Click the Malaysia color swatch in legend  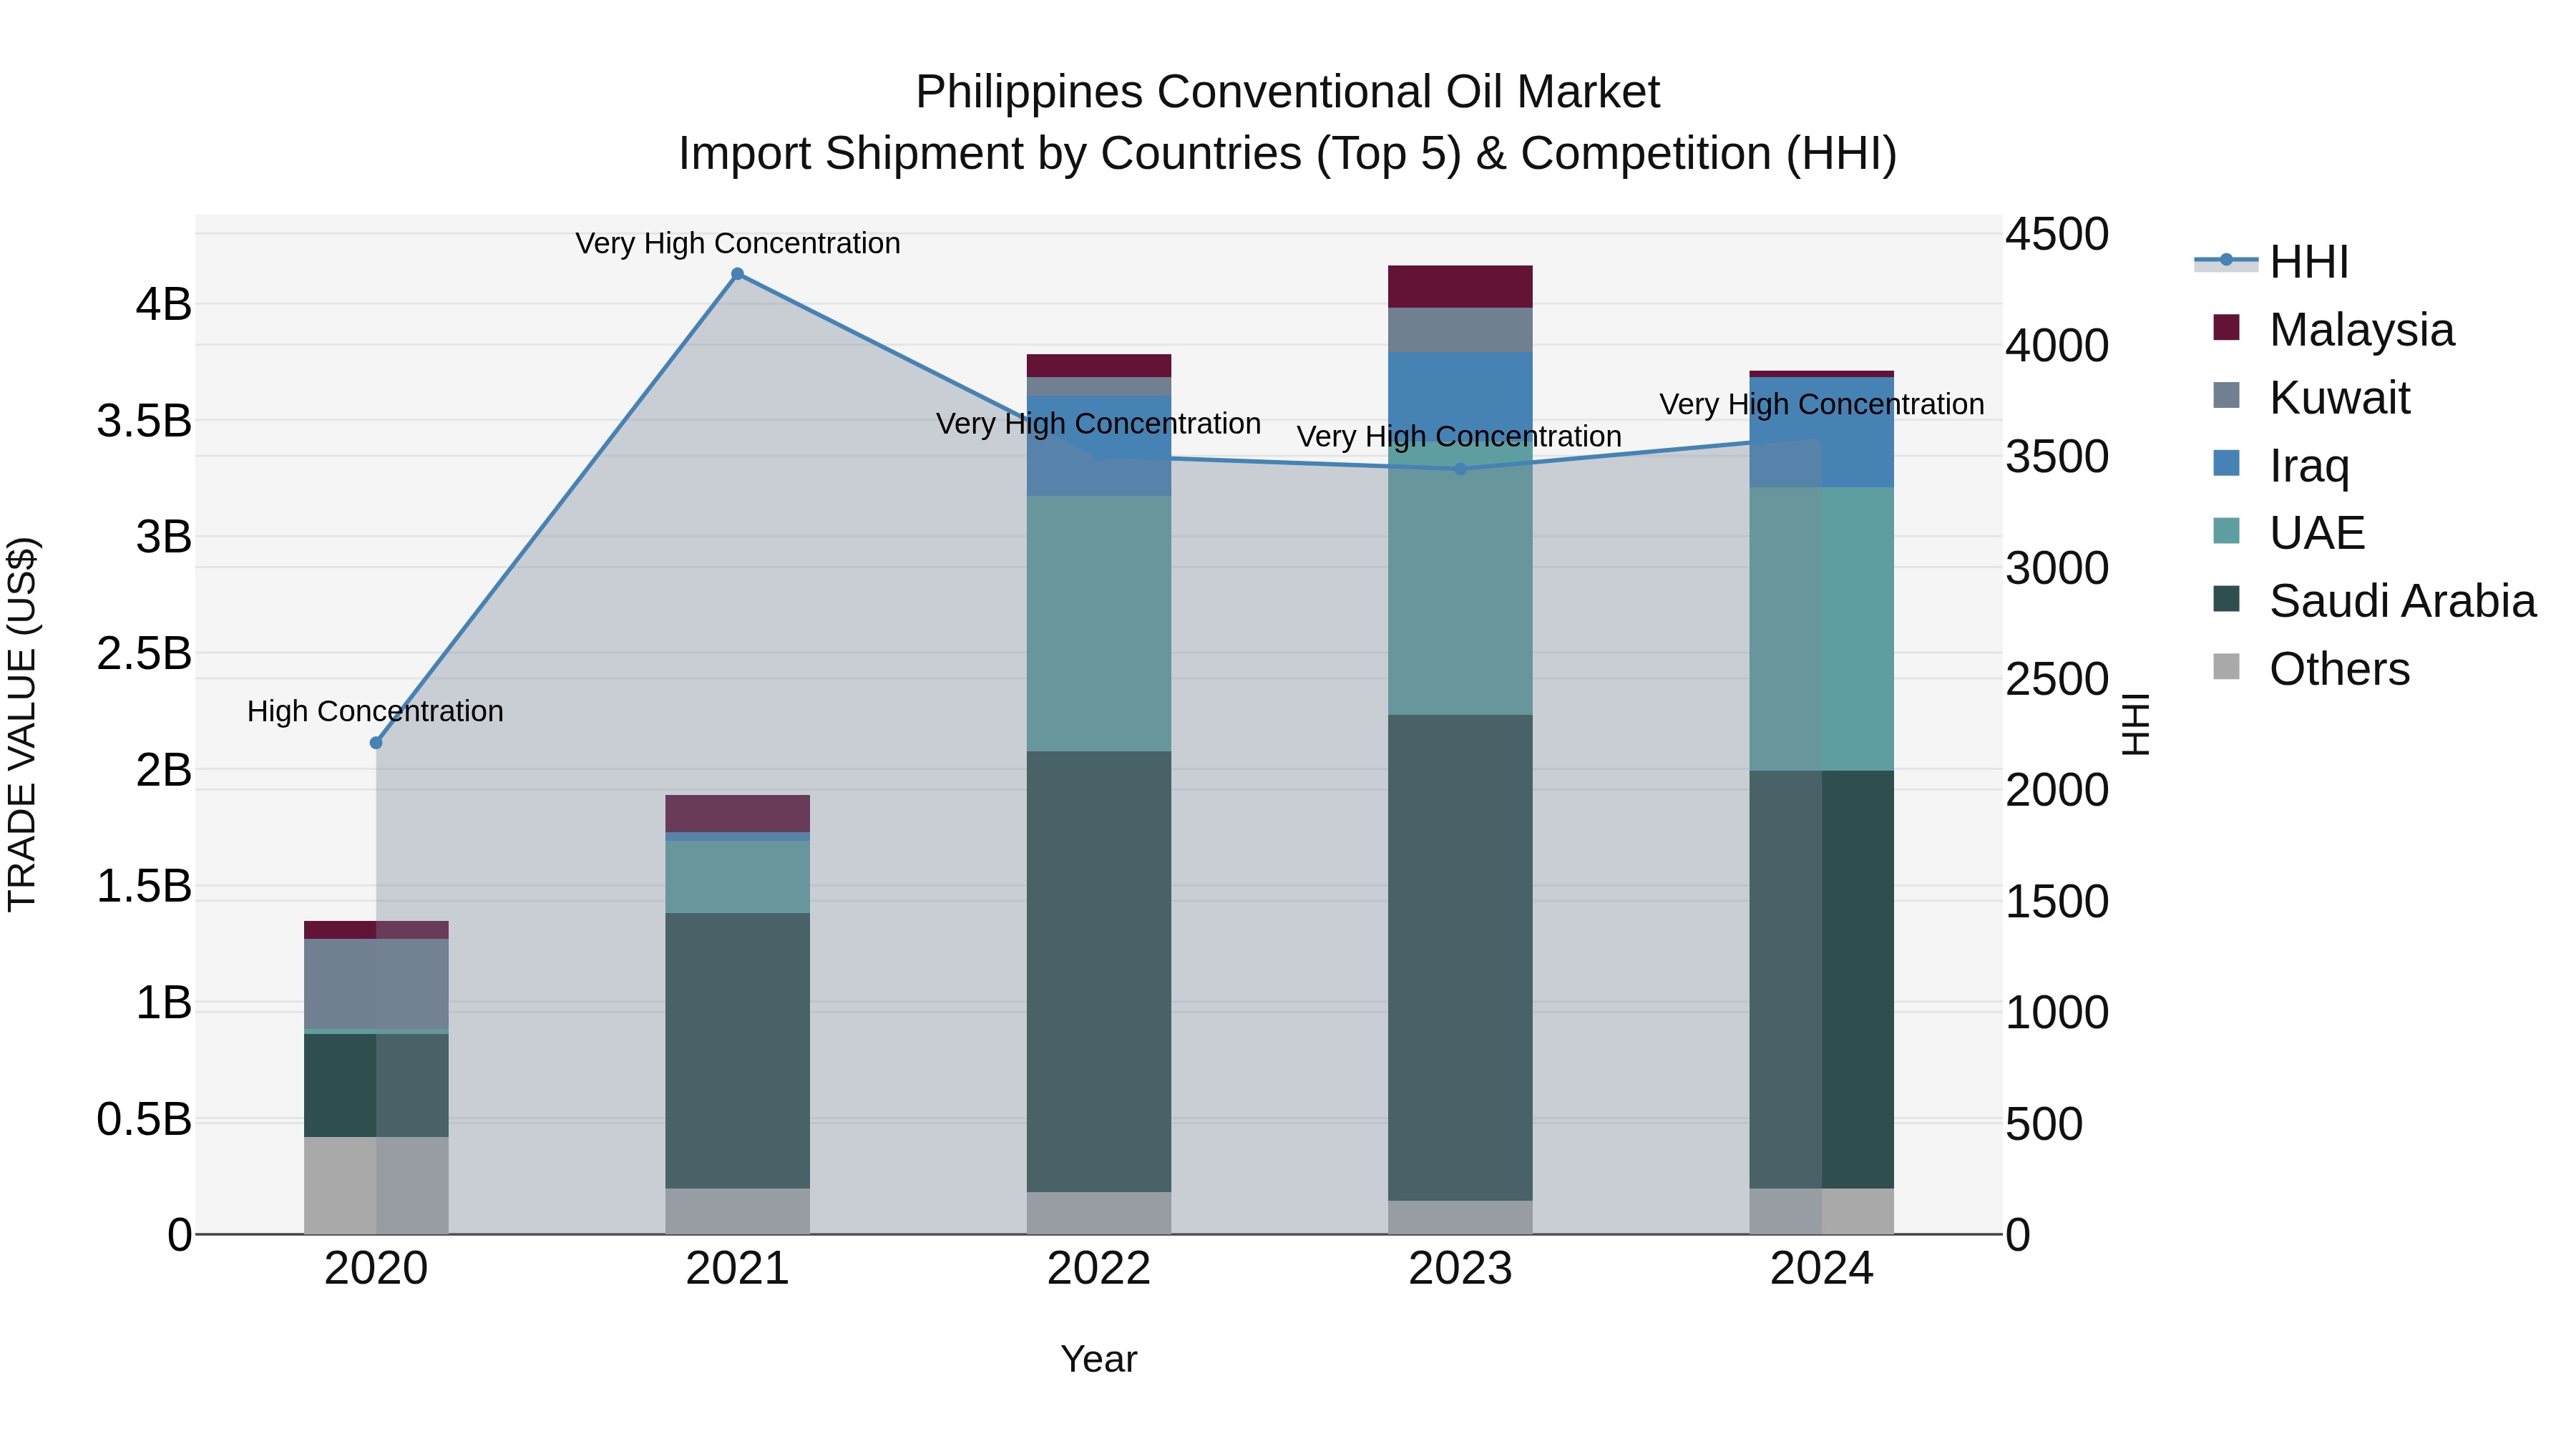(2227, 327)
